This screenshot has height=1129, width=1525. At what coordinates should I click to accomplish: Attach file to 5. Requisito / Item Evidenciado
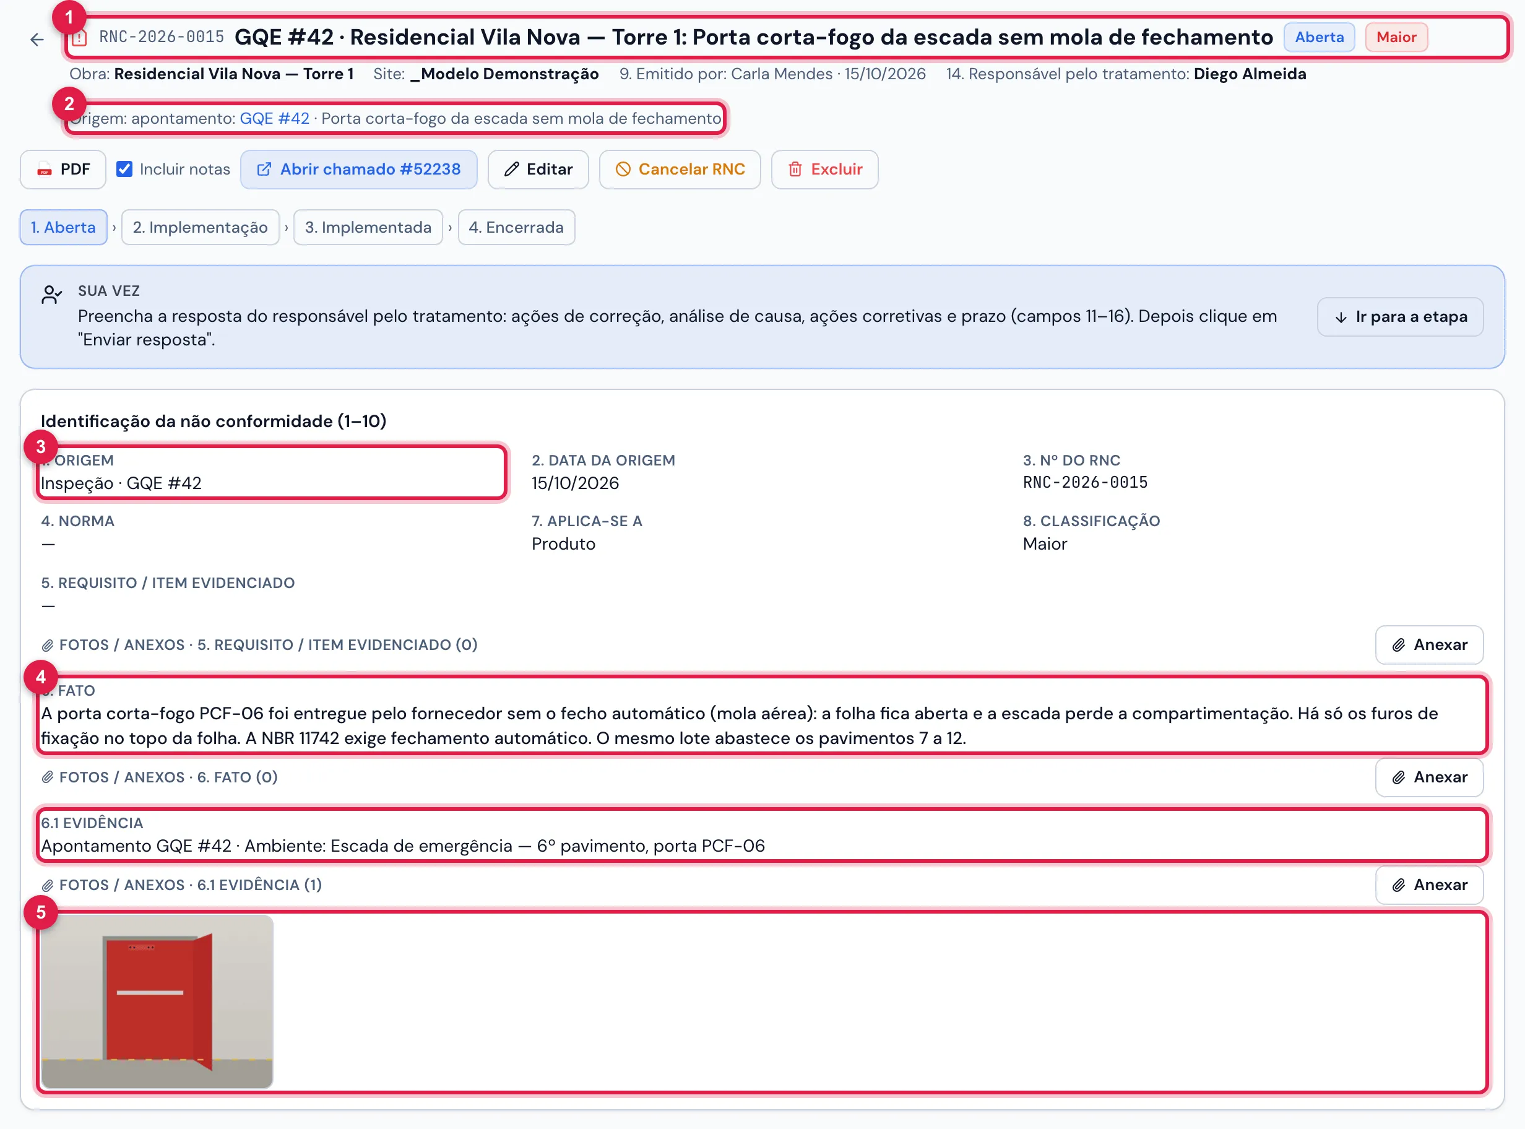click(x=1429, y=645)
